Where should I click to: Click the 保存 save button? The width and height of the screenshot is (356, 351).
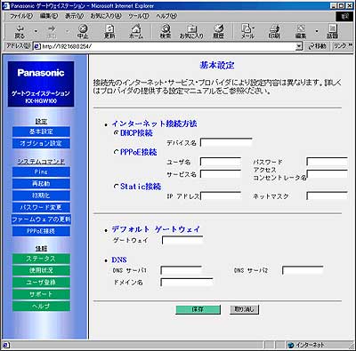(198, 309)
